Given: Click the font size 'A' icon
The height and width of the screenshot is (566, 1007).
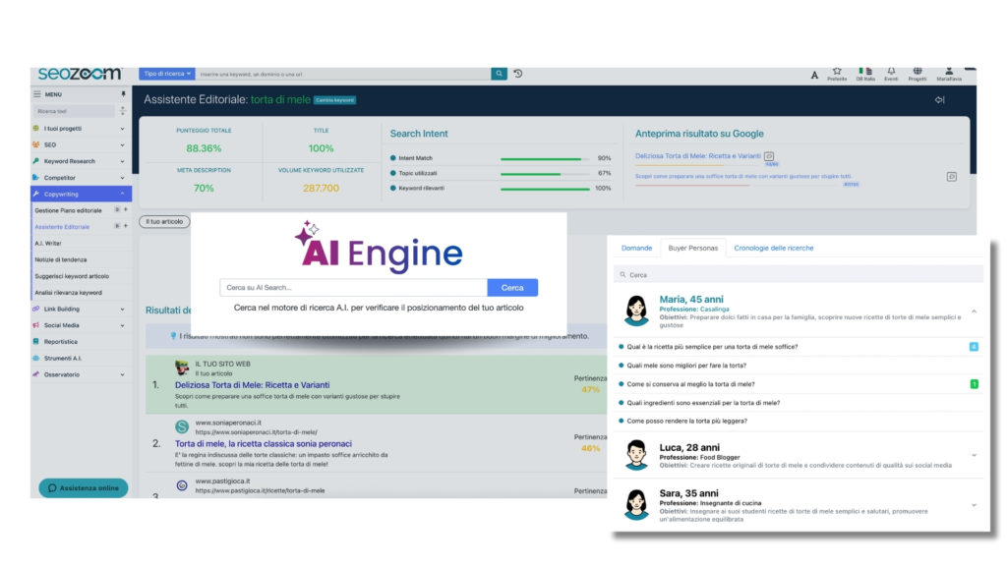Looking at the screenshot, I should [814, 75].
